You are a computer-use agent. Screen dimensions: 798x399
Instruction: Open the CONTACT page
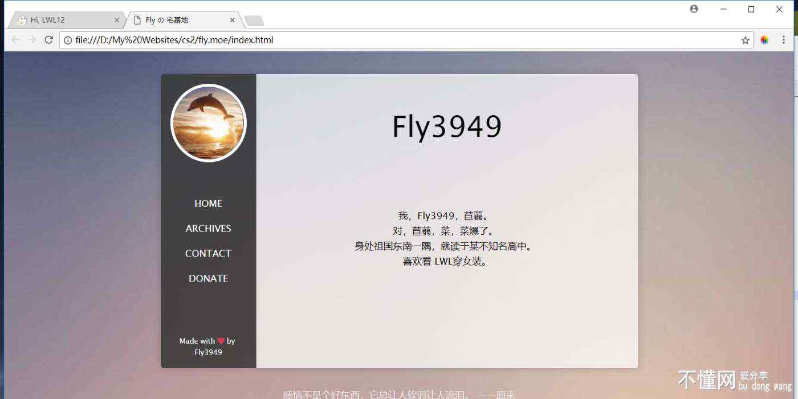[x=208, y=254]
